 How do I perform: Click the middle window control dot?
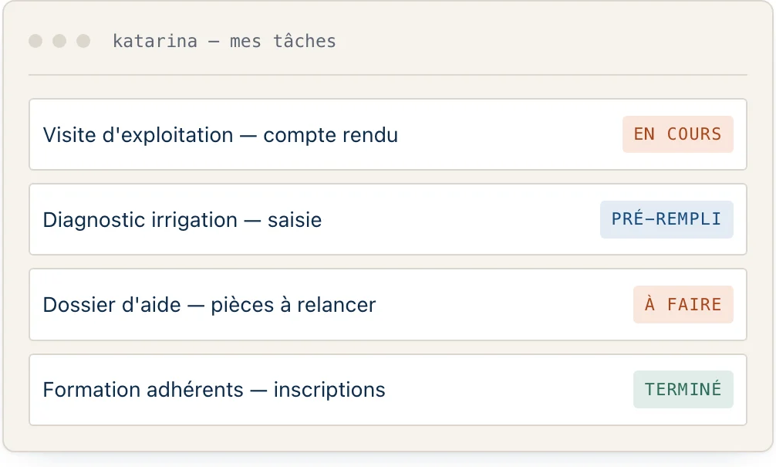click(x=59, y=41)
